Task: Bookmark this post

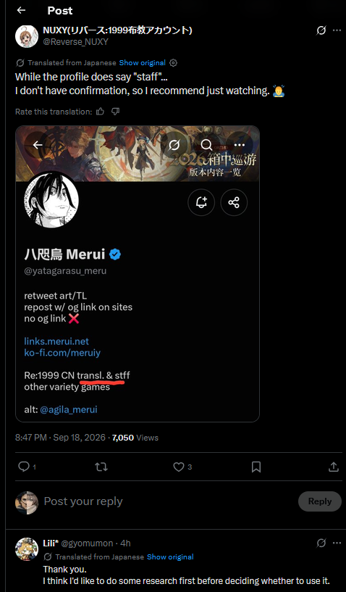Action: point(256,467)
